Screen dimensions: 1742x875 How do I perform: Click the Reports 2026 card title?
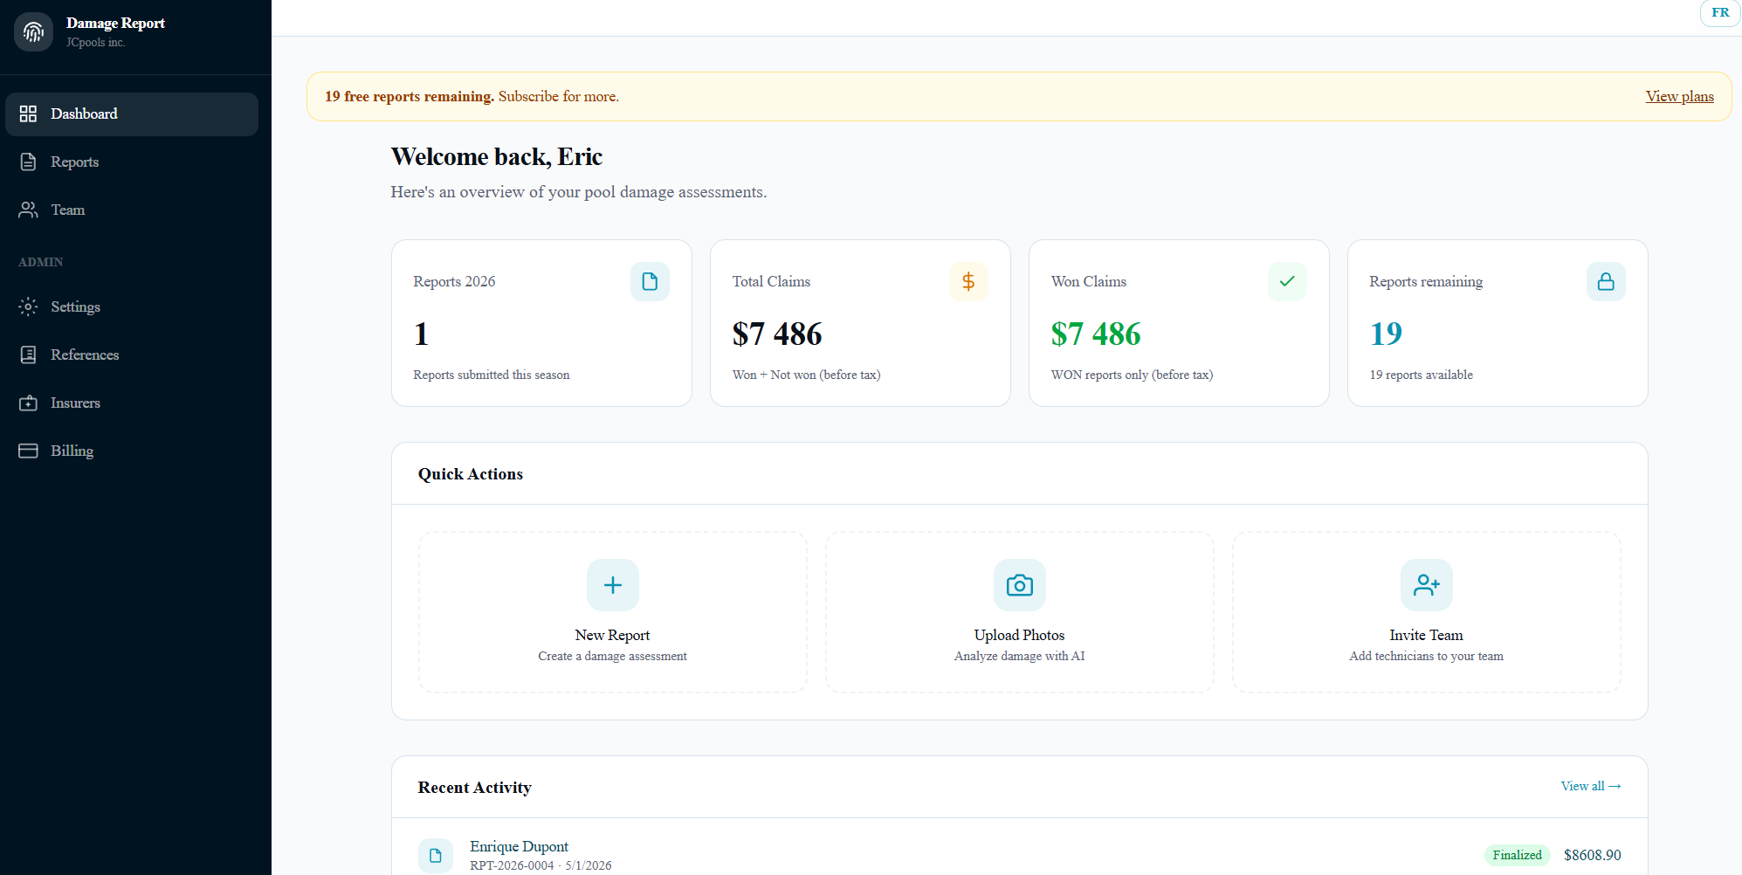pos(454,281)
